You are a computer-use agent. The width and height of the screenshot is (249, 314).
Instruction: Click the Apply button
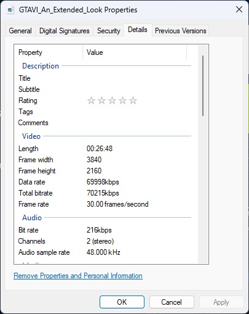[x=221, y=302]
